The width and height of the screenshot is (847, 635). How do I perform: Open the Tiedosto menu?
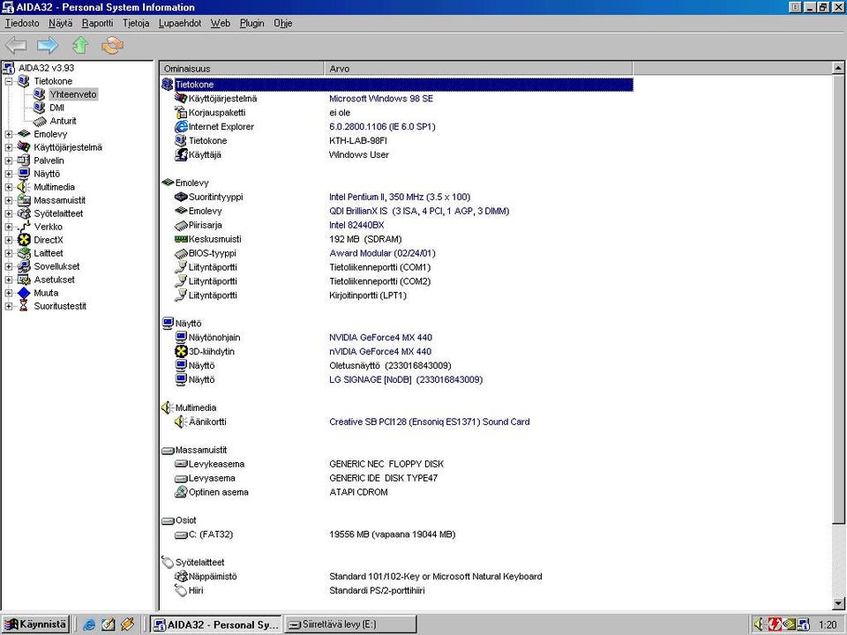[22, 23]
